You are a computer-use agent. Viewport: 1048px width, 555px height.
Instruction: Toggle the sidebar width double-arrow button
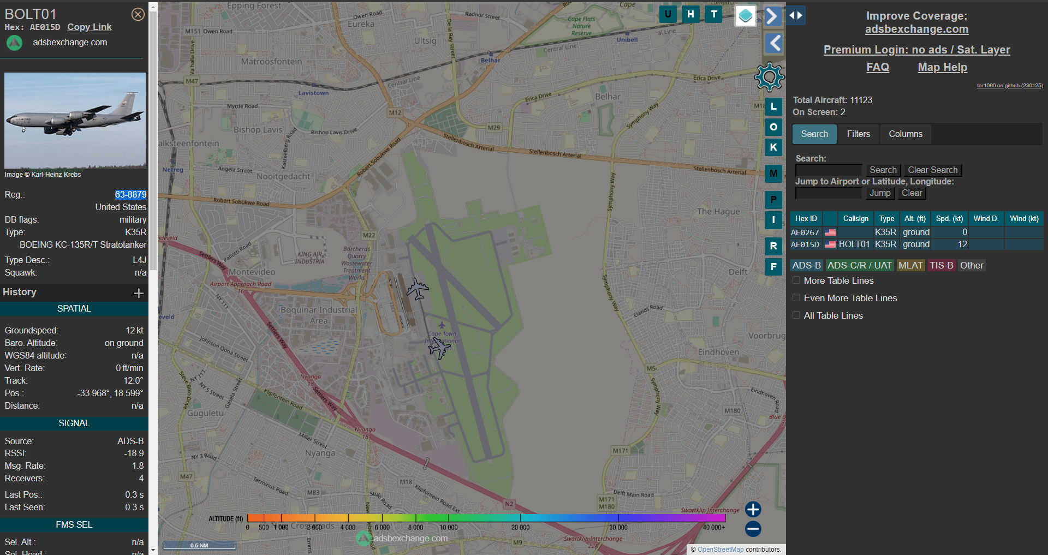796,15
